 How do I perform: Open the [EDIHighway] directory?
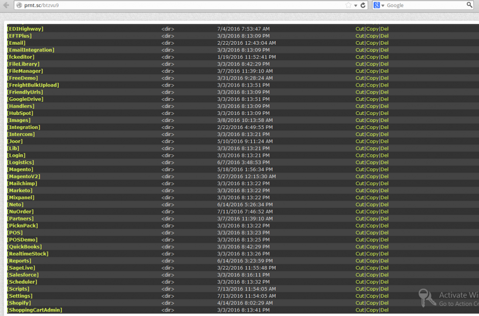[25, 29]
